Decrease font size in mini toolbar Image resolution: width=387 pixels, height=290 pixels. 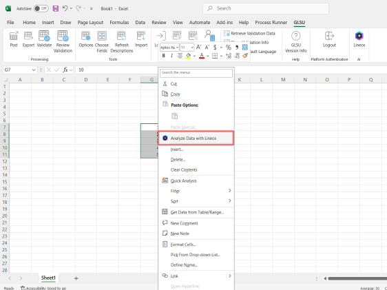click(x=207, y=47)
